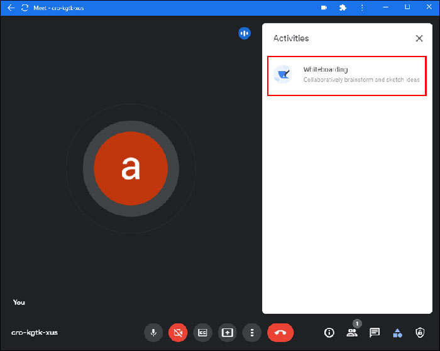Screen dimensions: 440x351
Task: Mute the microphone
Action: [153, 332]
